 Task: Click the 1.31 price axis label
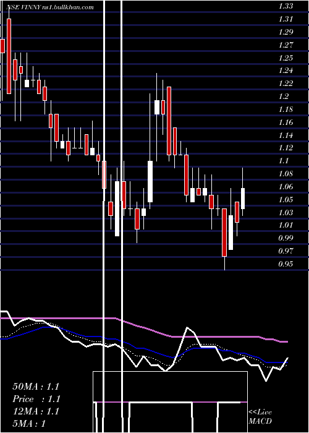pos(286,19)
